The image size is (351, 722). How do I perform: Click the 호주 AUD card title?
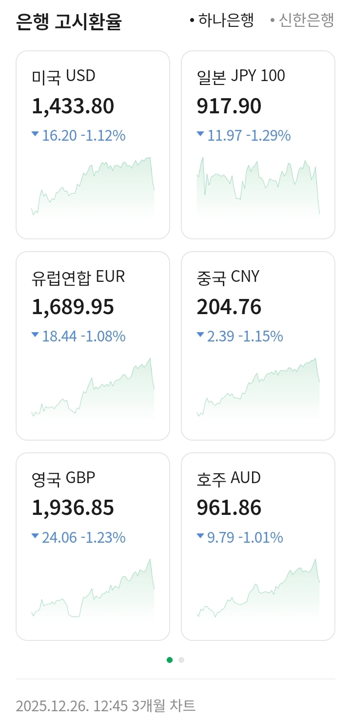(x=229, y=478)
